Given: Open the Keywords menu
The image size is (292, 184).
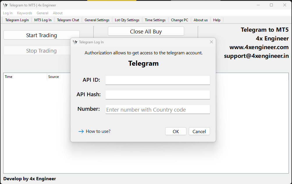Looking at the screenshot, I should tap(25, 13).
